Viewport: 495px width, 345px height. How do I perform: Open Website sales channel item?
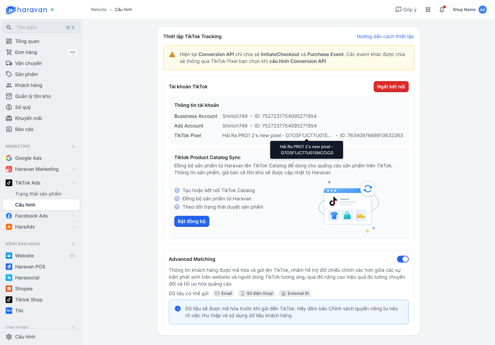click(41, 256)
